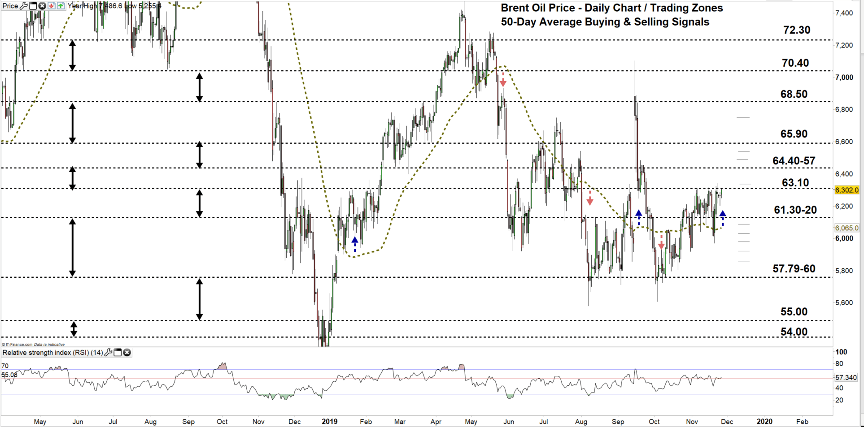Close the RSI indicator panel
Screen dimensions: 864x427
(127, 353)
